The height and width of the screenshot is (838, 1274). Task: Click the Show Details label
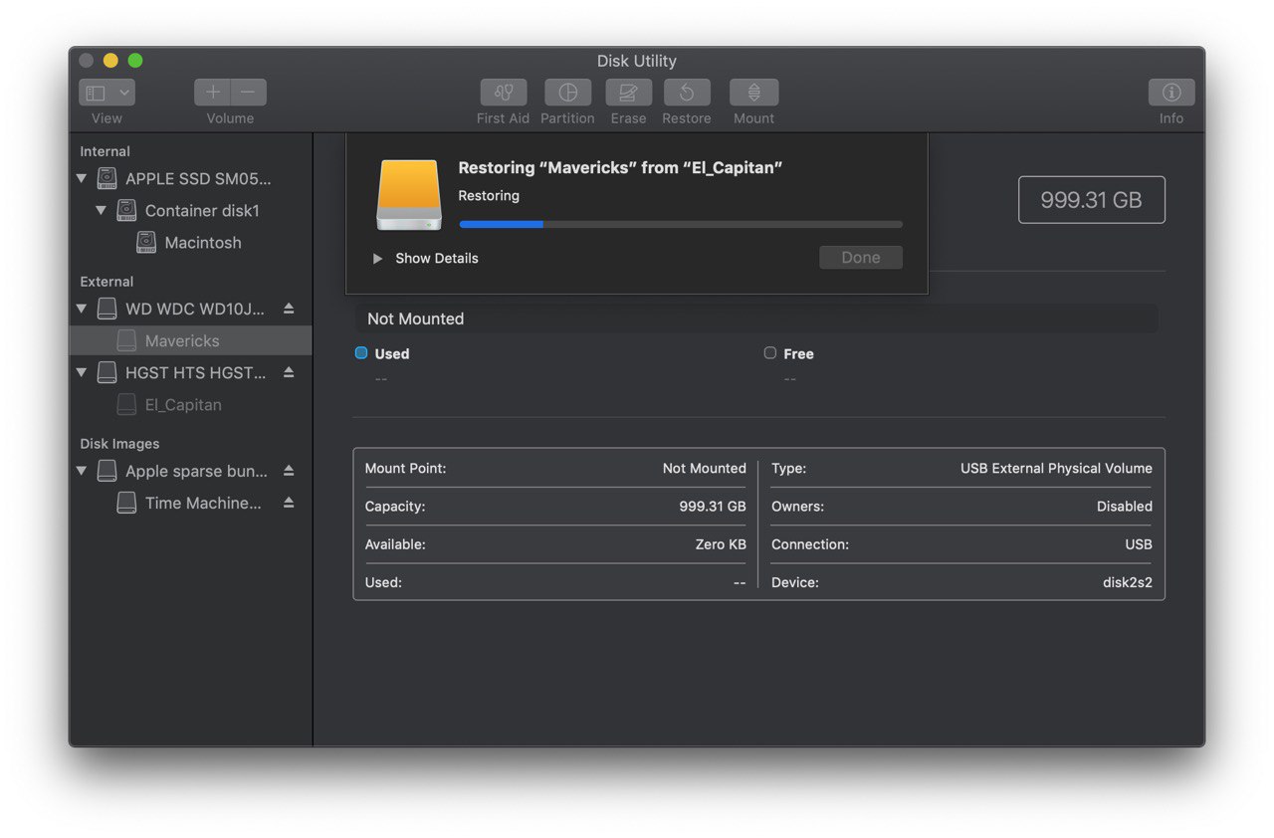pos(437,258)
